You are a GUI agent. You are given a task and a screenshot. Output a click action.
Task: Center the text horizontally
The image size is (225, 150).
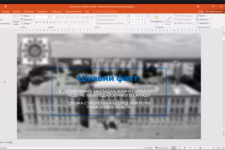click(75, 22)
